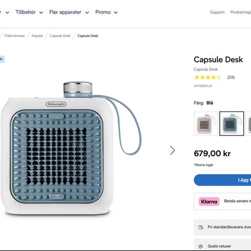Click the Gratis returer icon

tap(201, 246)
